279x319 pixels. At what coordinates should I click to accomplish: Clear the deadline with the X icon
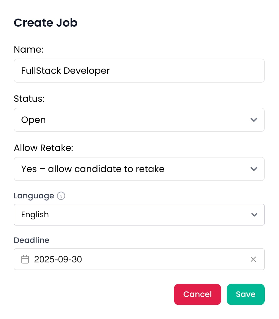point(253,259)
